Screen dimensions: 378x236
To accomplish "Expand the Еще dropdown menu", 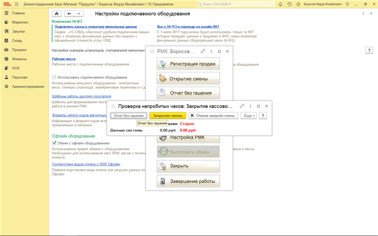I will (x=249, y=116).
